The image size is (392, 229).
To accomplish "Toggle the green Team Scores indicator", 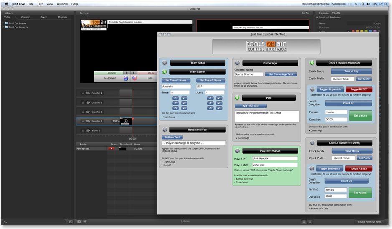I will [164, 71].
